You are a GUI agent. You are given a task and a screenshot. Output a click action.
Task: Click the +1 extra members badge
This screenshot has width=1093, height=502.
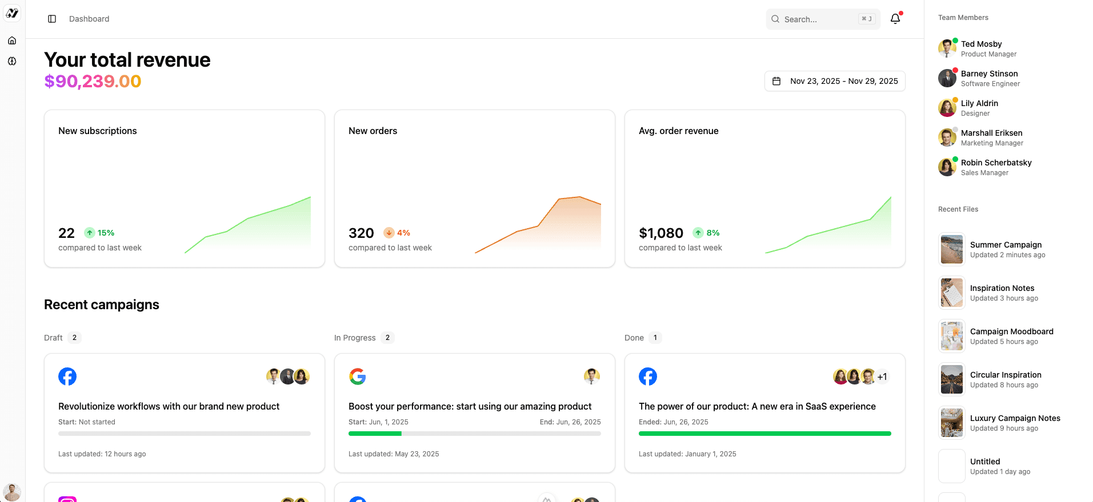(x=882, y=376)
